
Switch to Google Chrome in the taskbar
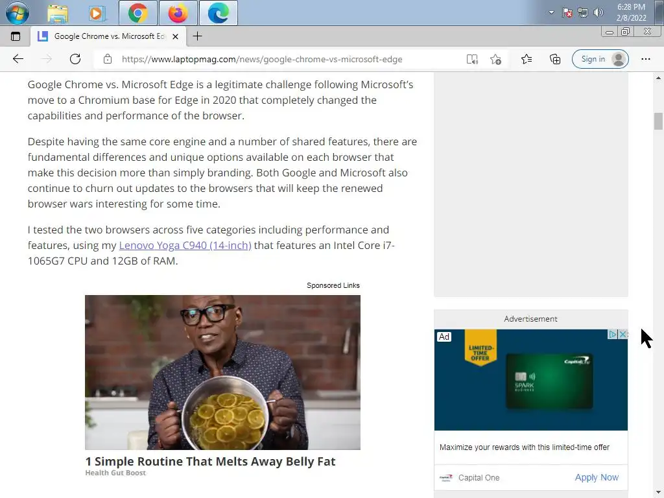138,13
